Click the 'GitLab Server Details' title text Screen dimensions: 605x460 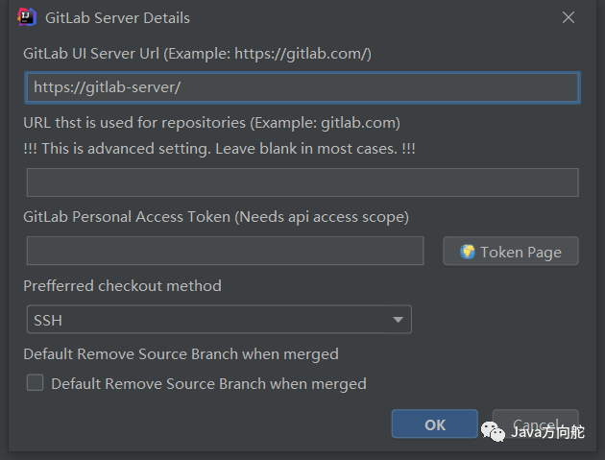[118, 18]
